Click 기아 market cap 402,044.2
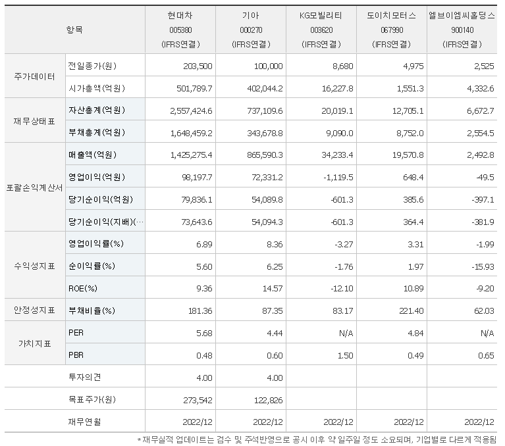Screen dimensions: 505x446 coord(265,89)
